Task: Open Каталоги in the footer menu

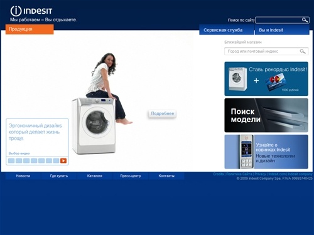Action: point(95,176)
